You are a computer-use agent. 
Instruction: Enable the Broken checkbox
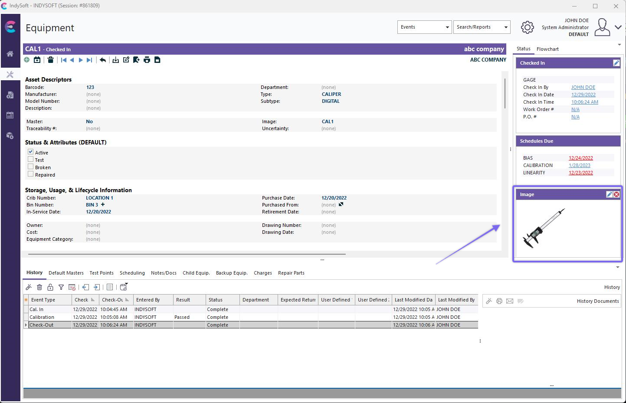[31, 167]
